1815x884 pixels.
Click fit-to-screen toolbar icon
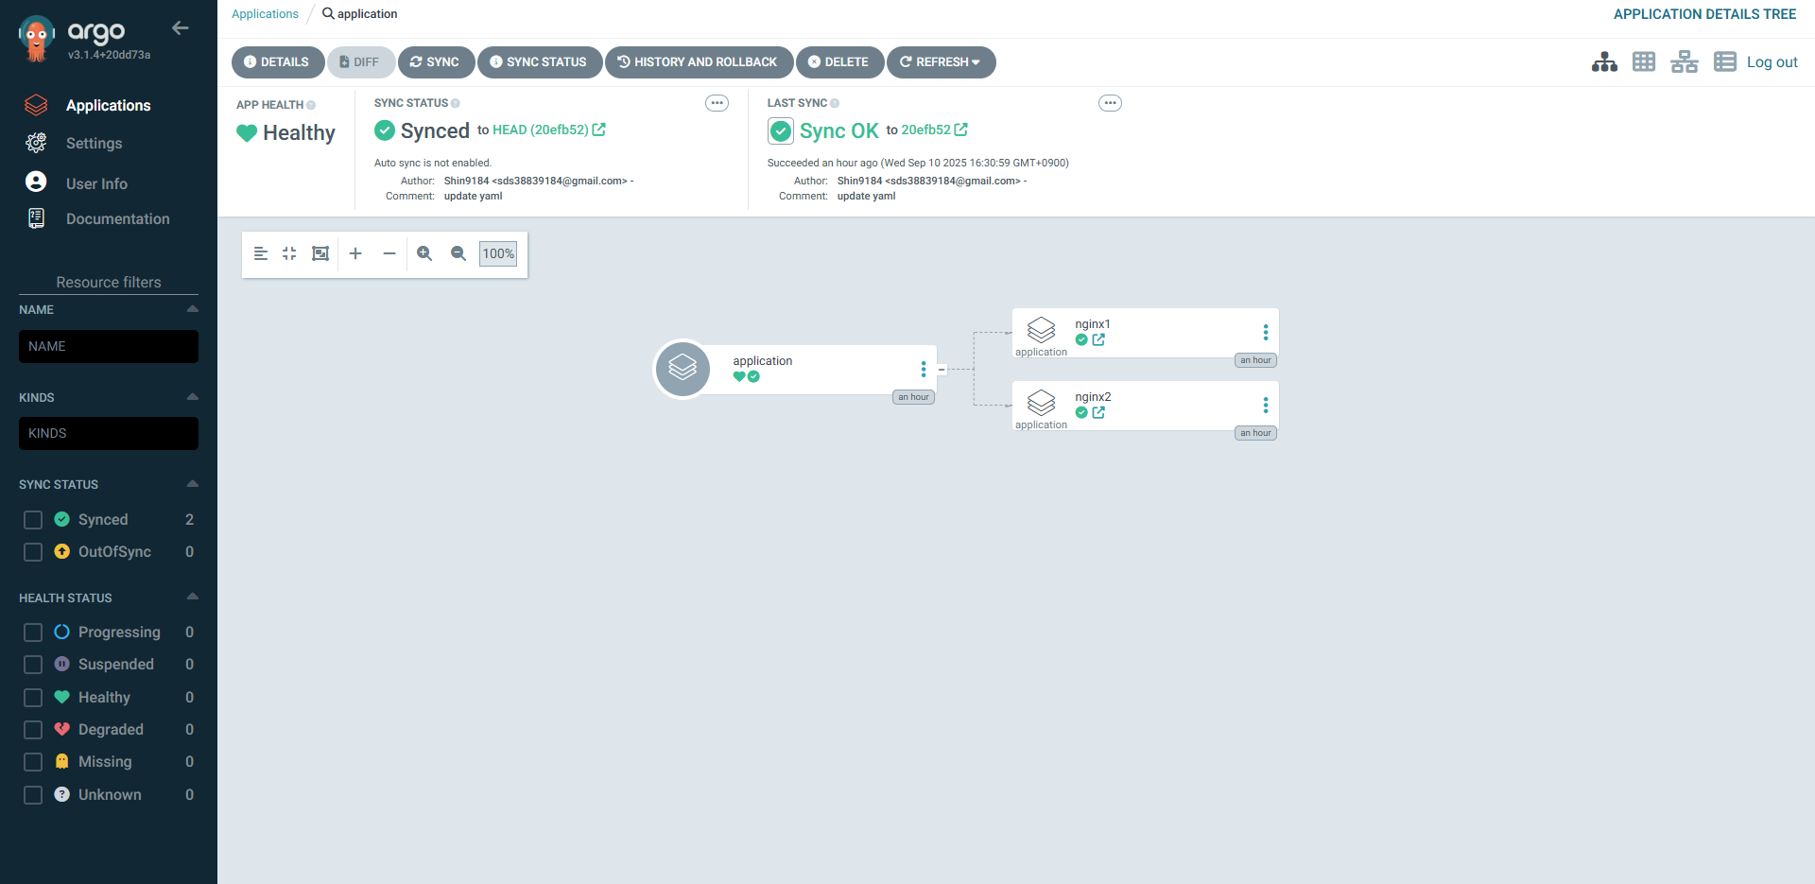coord(320,253)
